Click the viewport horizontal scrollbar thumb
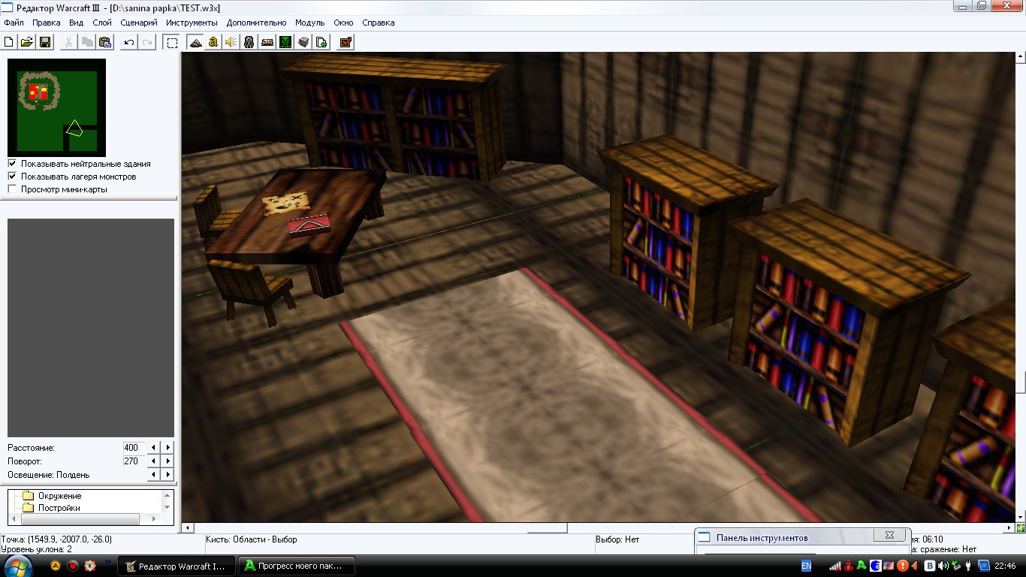 click(547, 528)
